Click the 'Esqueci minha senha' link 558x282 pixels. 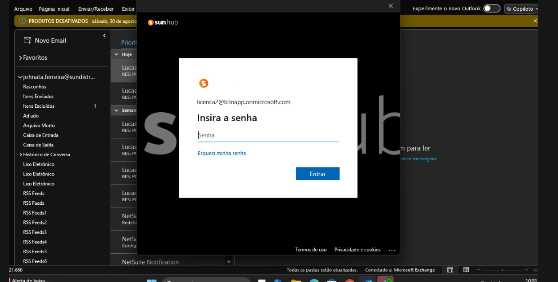[x=222, y=153]
